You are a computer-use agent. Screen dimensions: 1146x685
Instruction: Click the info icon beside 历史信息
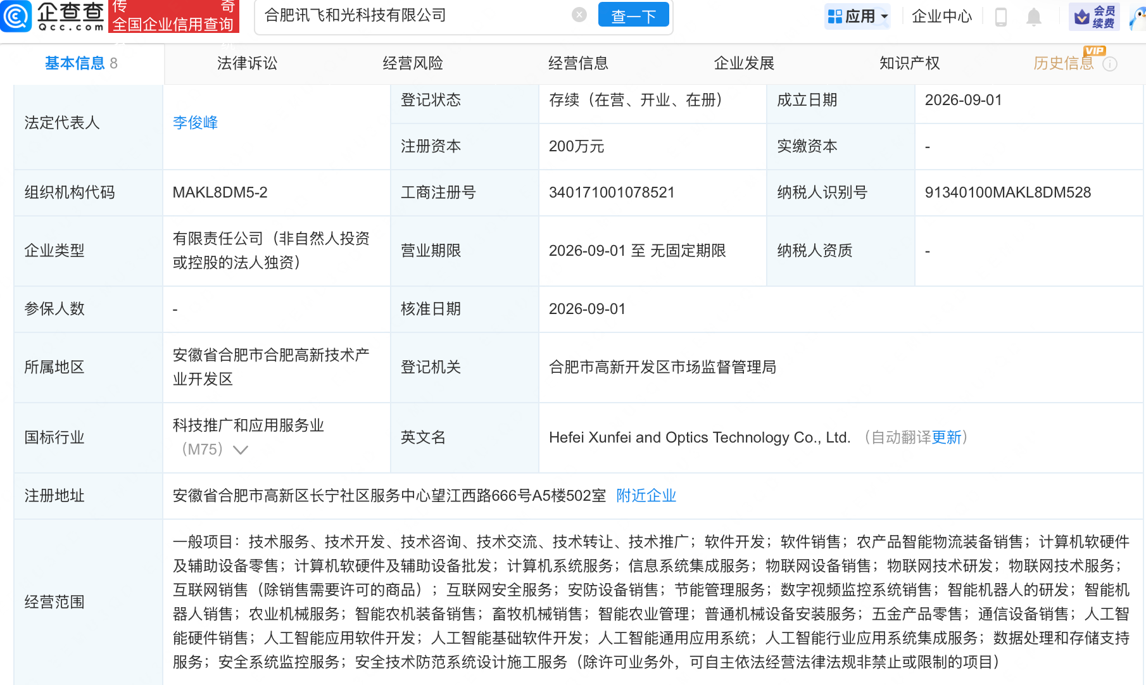coord(1110,64)
